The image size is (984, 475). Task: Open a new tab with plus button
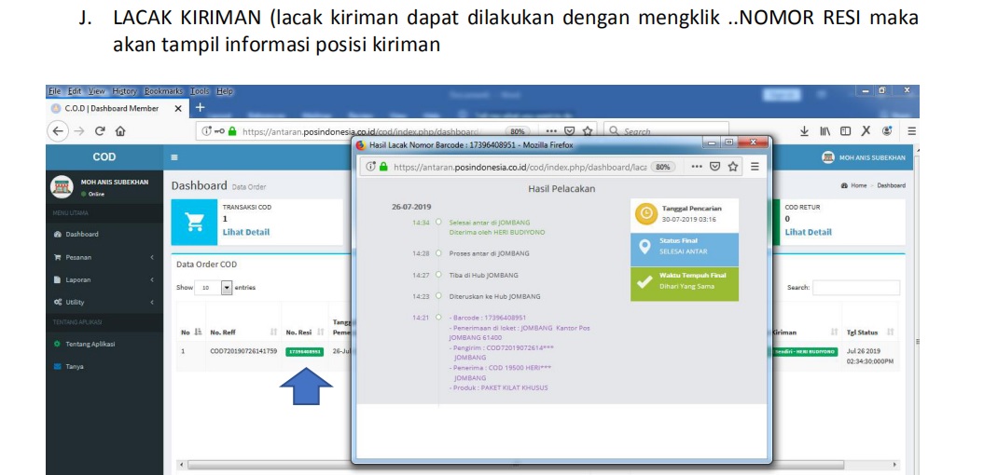200,108
